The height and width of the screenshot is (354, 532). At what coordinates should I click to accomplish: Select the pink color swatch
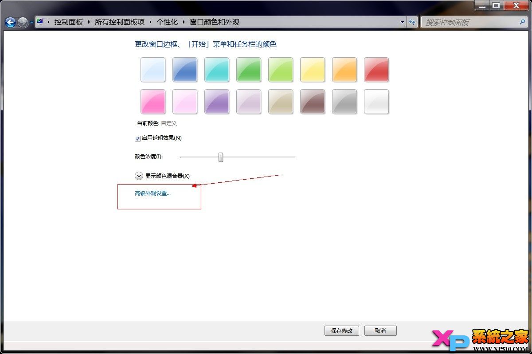(x=153, y=101)
